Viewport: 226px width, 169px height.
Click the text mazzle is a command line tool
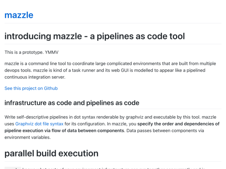(35, 63)
